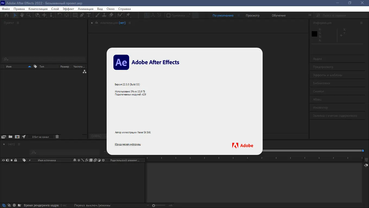Open the Справка menu

125,9
